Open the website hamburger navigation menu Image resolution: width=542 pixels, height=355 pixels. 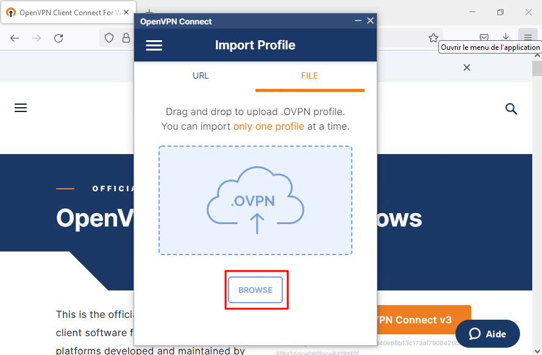pos(21,108)
